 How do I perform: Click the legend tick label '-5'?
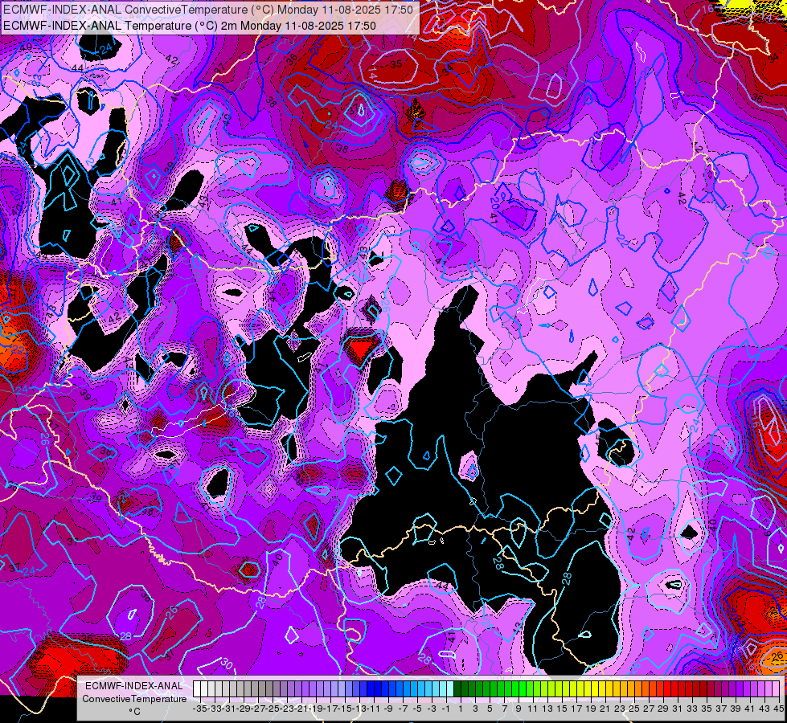417,709
